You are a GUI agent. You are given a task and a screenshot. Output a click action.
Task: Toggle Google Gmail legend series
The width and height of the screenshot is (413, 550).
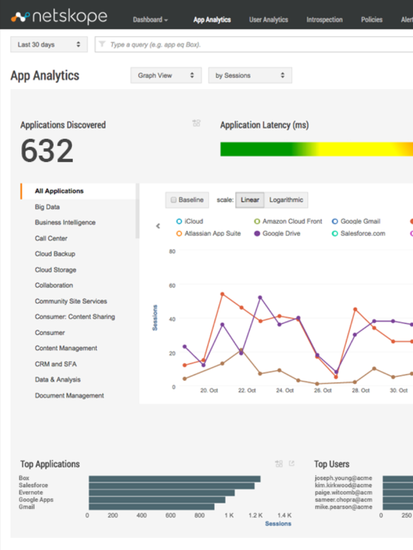pyautogui.click(x=356, y=221)
